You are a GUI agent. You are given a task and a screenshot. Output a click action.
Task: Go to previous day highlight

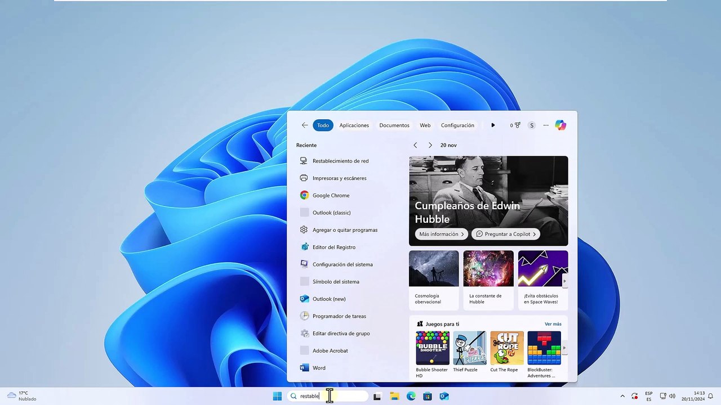415,145
